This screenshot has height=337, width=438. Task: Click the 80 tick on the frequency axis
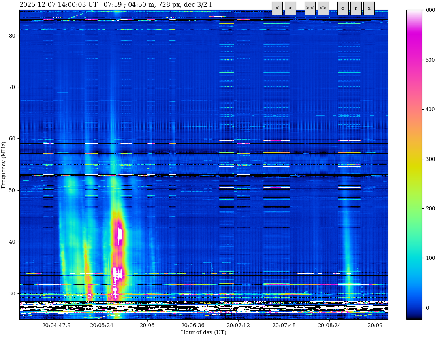pos(12,36)
